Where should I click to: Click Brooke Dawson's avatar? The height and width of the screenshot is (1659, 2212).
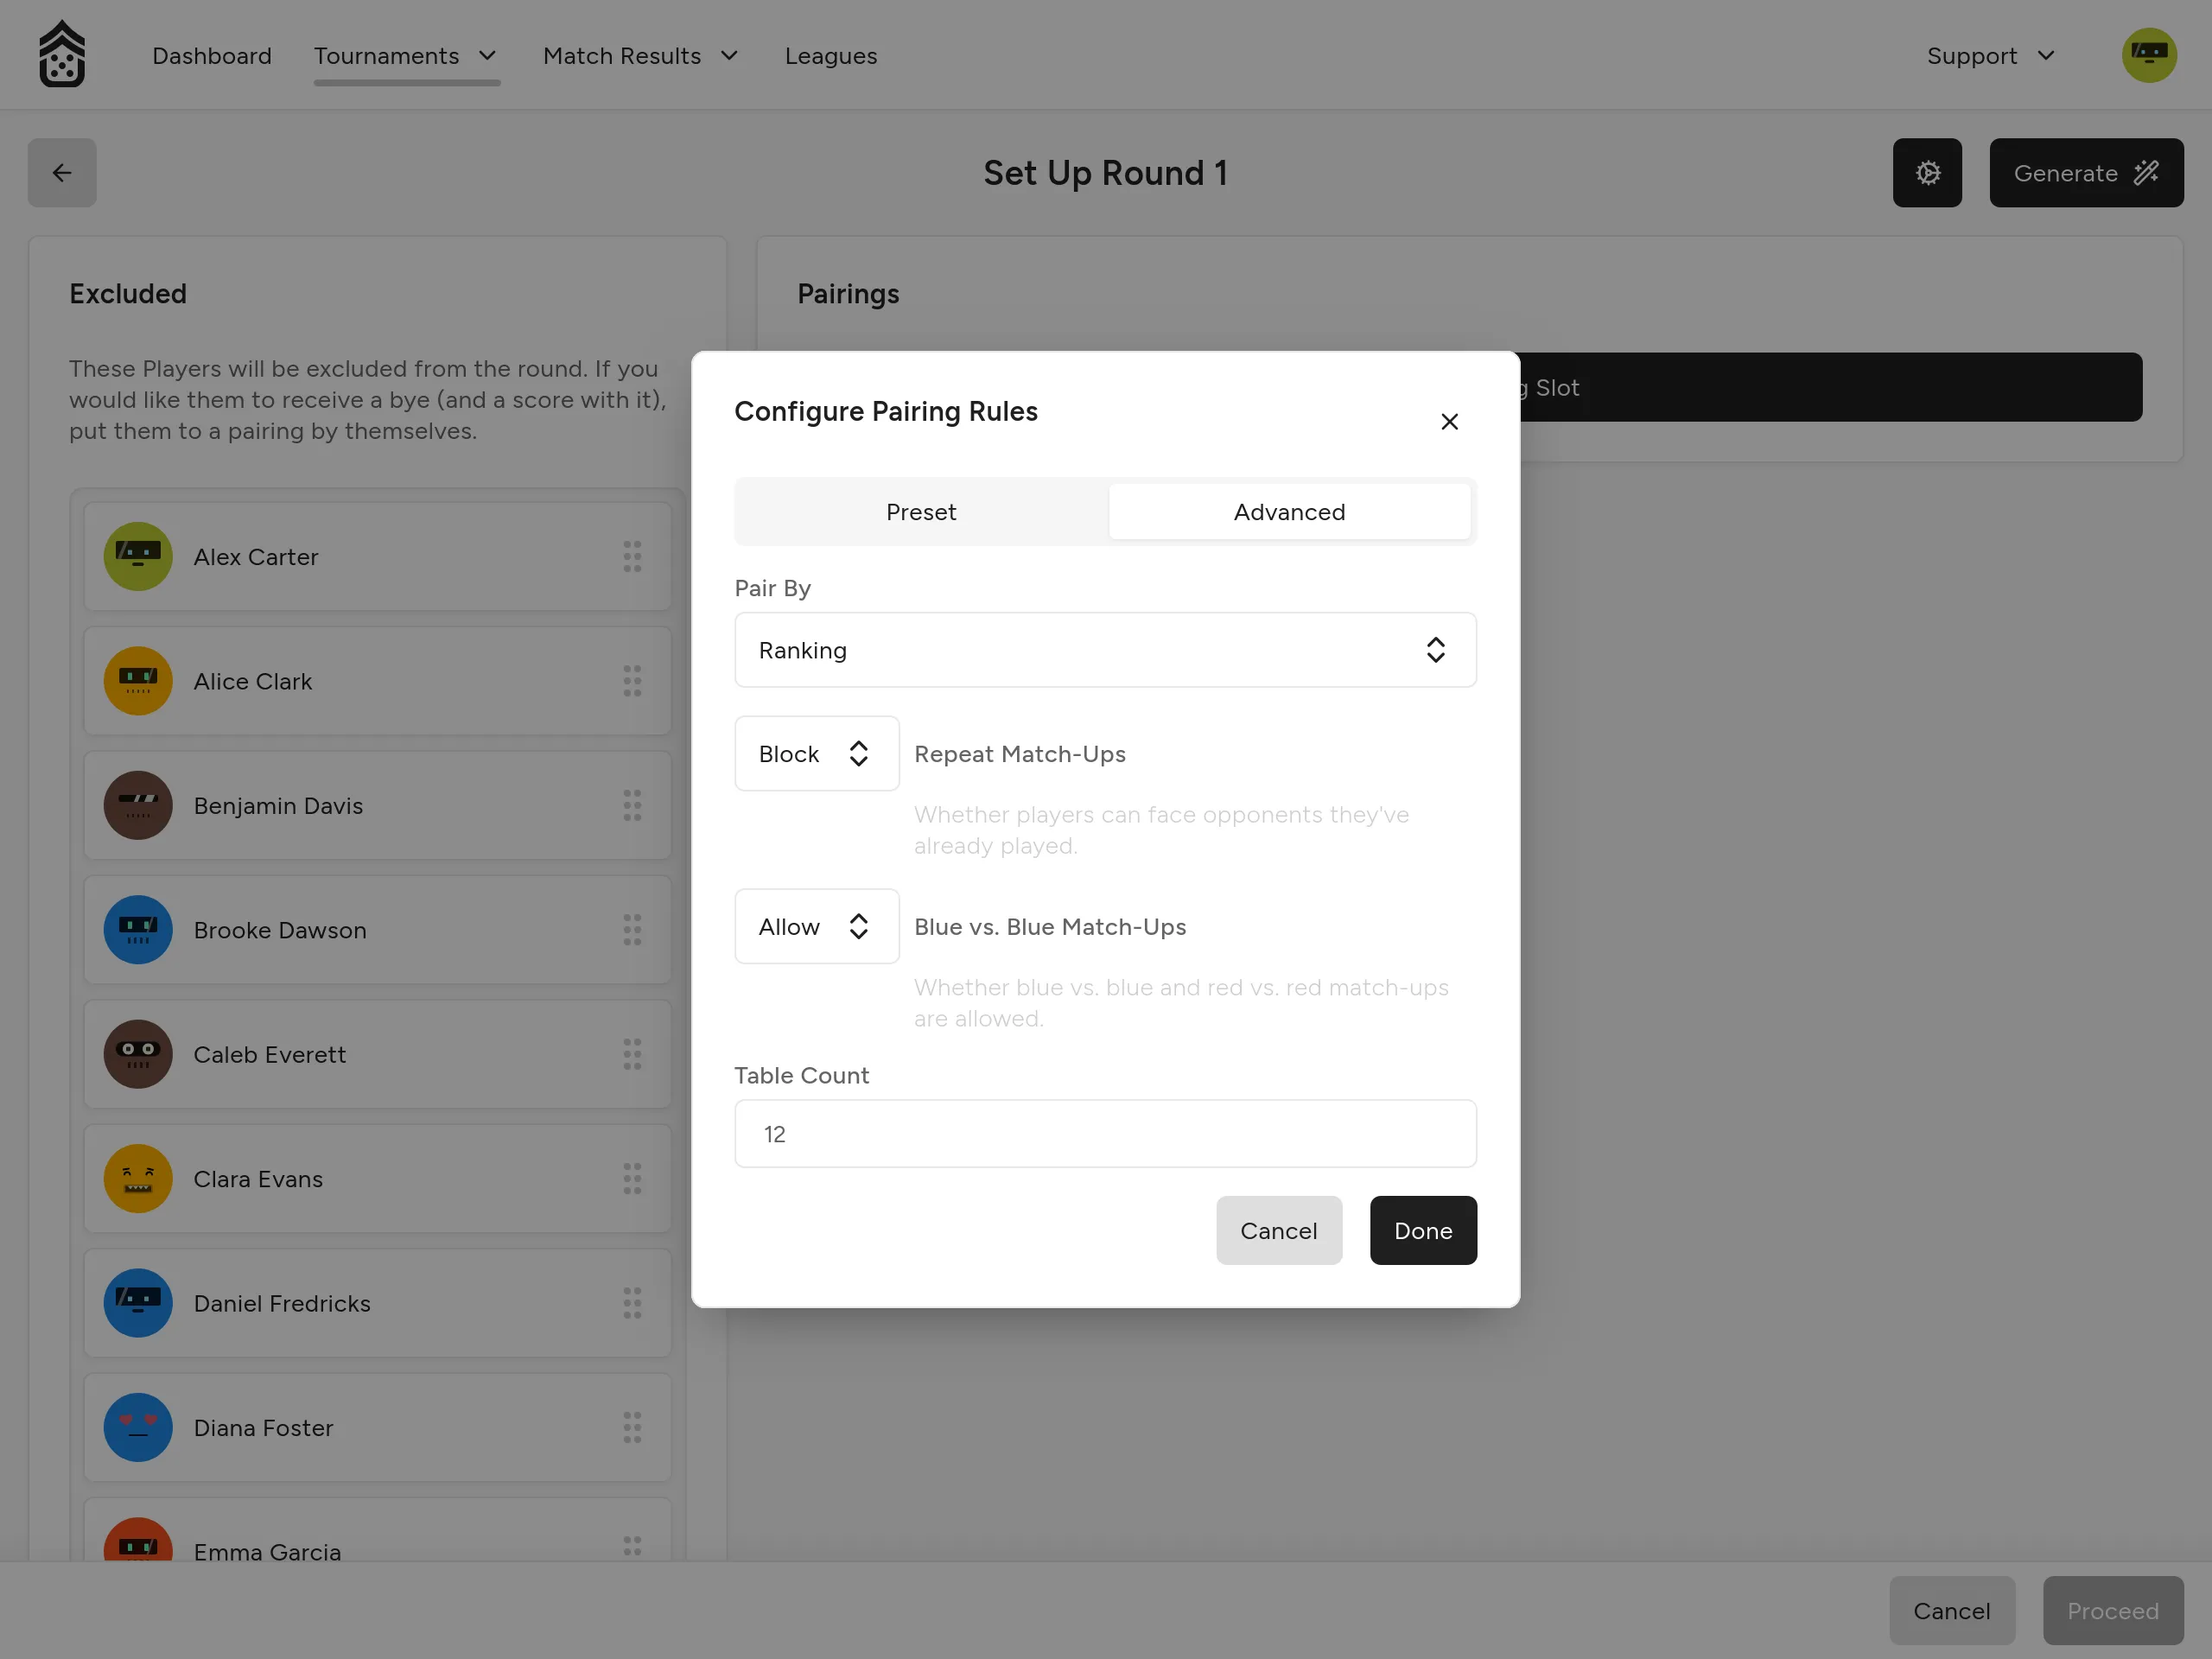click(138, 930)
